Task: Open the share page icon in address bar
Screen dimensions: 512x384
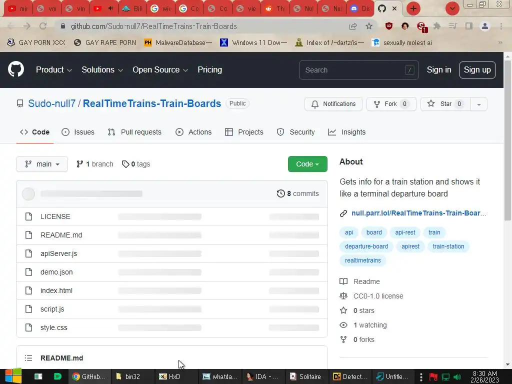Action: pos(353,26)
